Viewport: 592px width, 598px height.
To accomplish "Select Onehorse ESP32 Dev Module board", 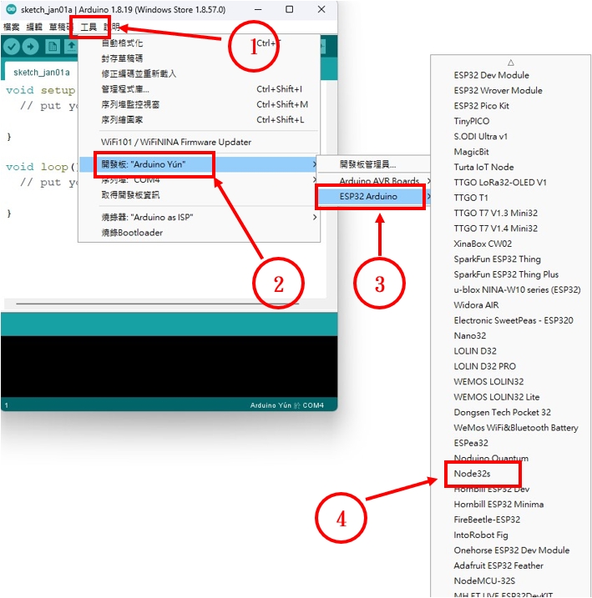I will pyautogui.click(x=511, y=550).
